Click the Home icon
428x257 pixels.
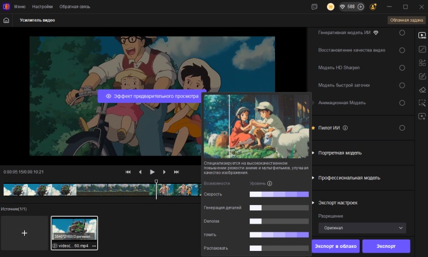tap(6, 20)
